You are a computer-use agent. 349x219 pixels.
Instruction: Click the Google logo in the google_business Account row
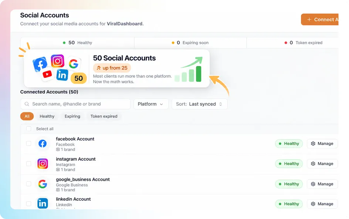pos(43,184)
